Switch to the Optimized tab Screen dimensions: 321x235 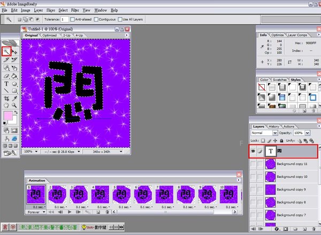tap(49, 35)
